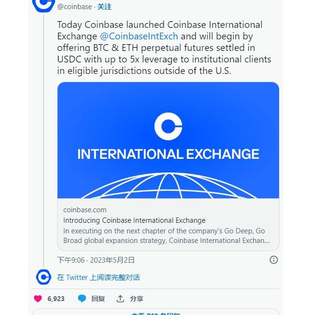327x315 pixels.
Task: Click the 回复 reply label
Action: (x=98, y=299)
